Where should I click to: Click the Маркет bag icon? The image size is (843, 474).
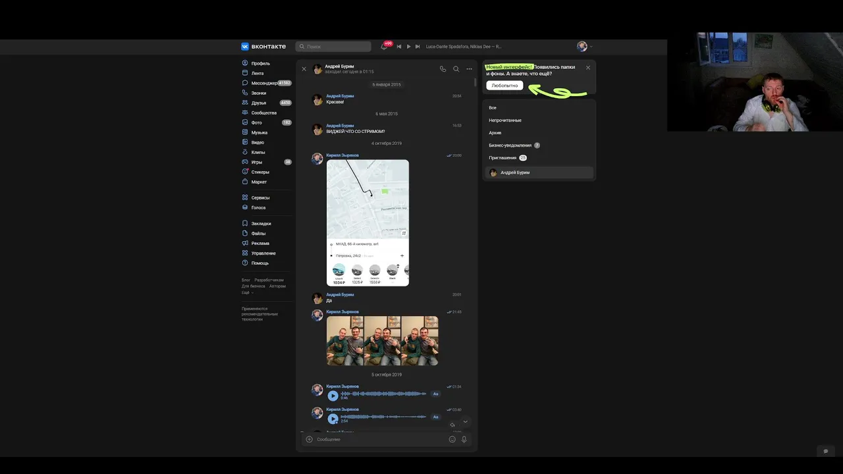(245, 182)
